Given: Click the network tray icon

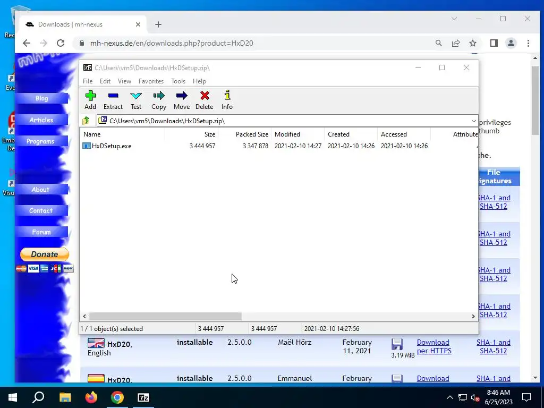Looking at the screenshot, I should pos(463,397).
